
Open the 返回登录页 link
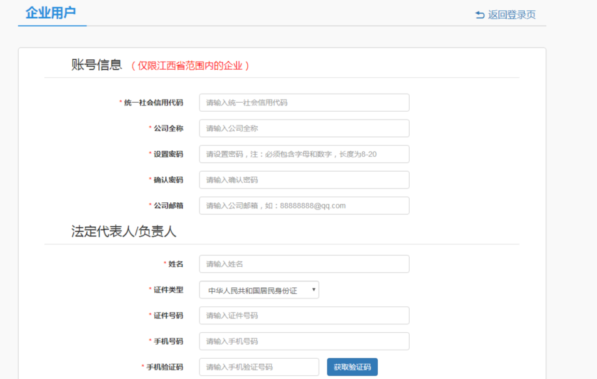point(511,15)
